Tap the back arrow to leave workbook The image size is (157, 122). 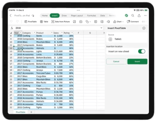point(11,15)
